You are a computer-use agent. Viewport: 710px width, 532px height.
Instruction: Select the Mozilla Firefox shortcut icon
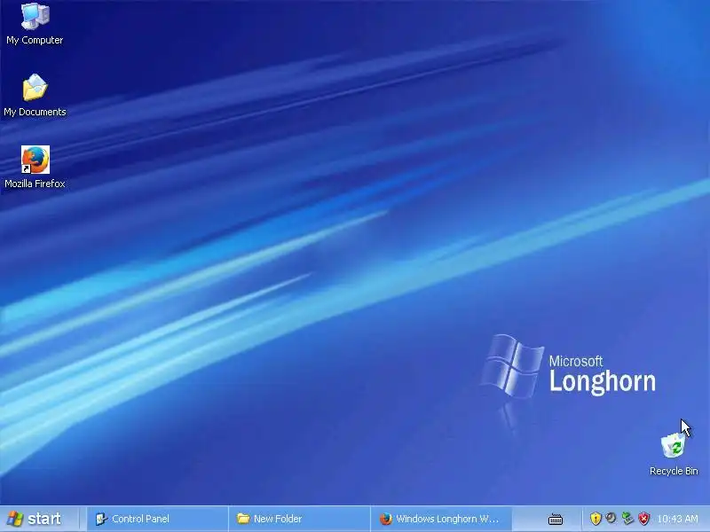[35, 160]
